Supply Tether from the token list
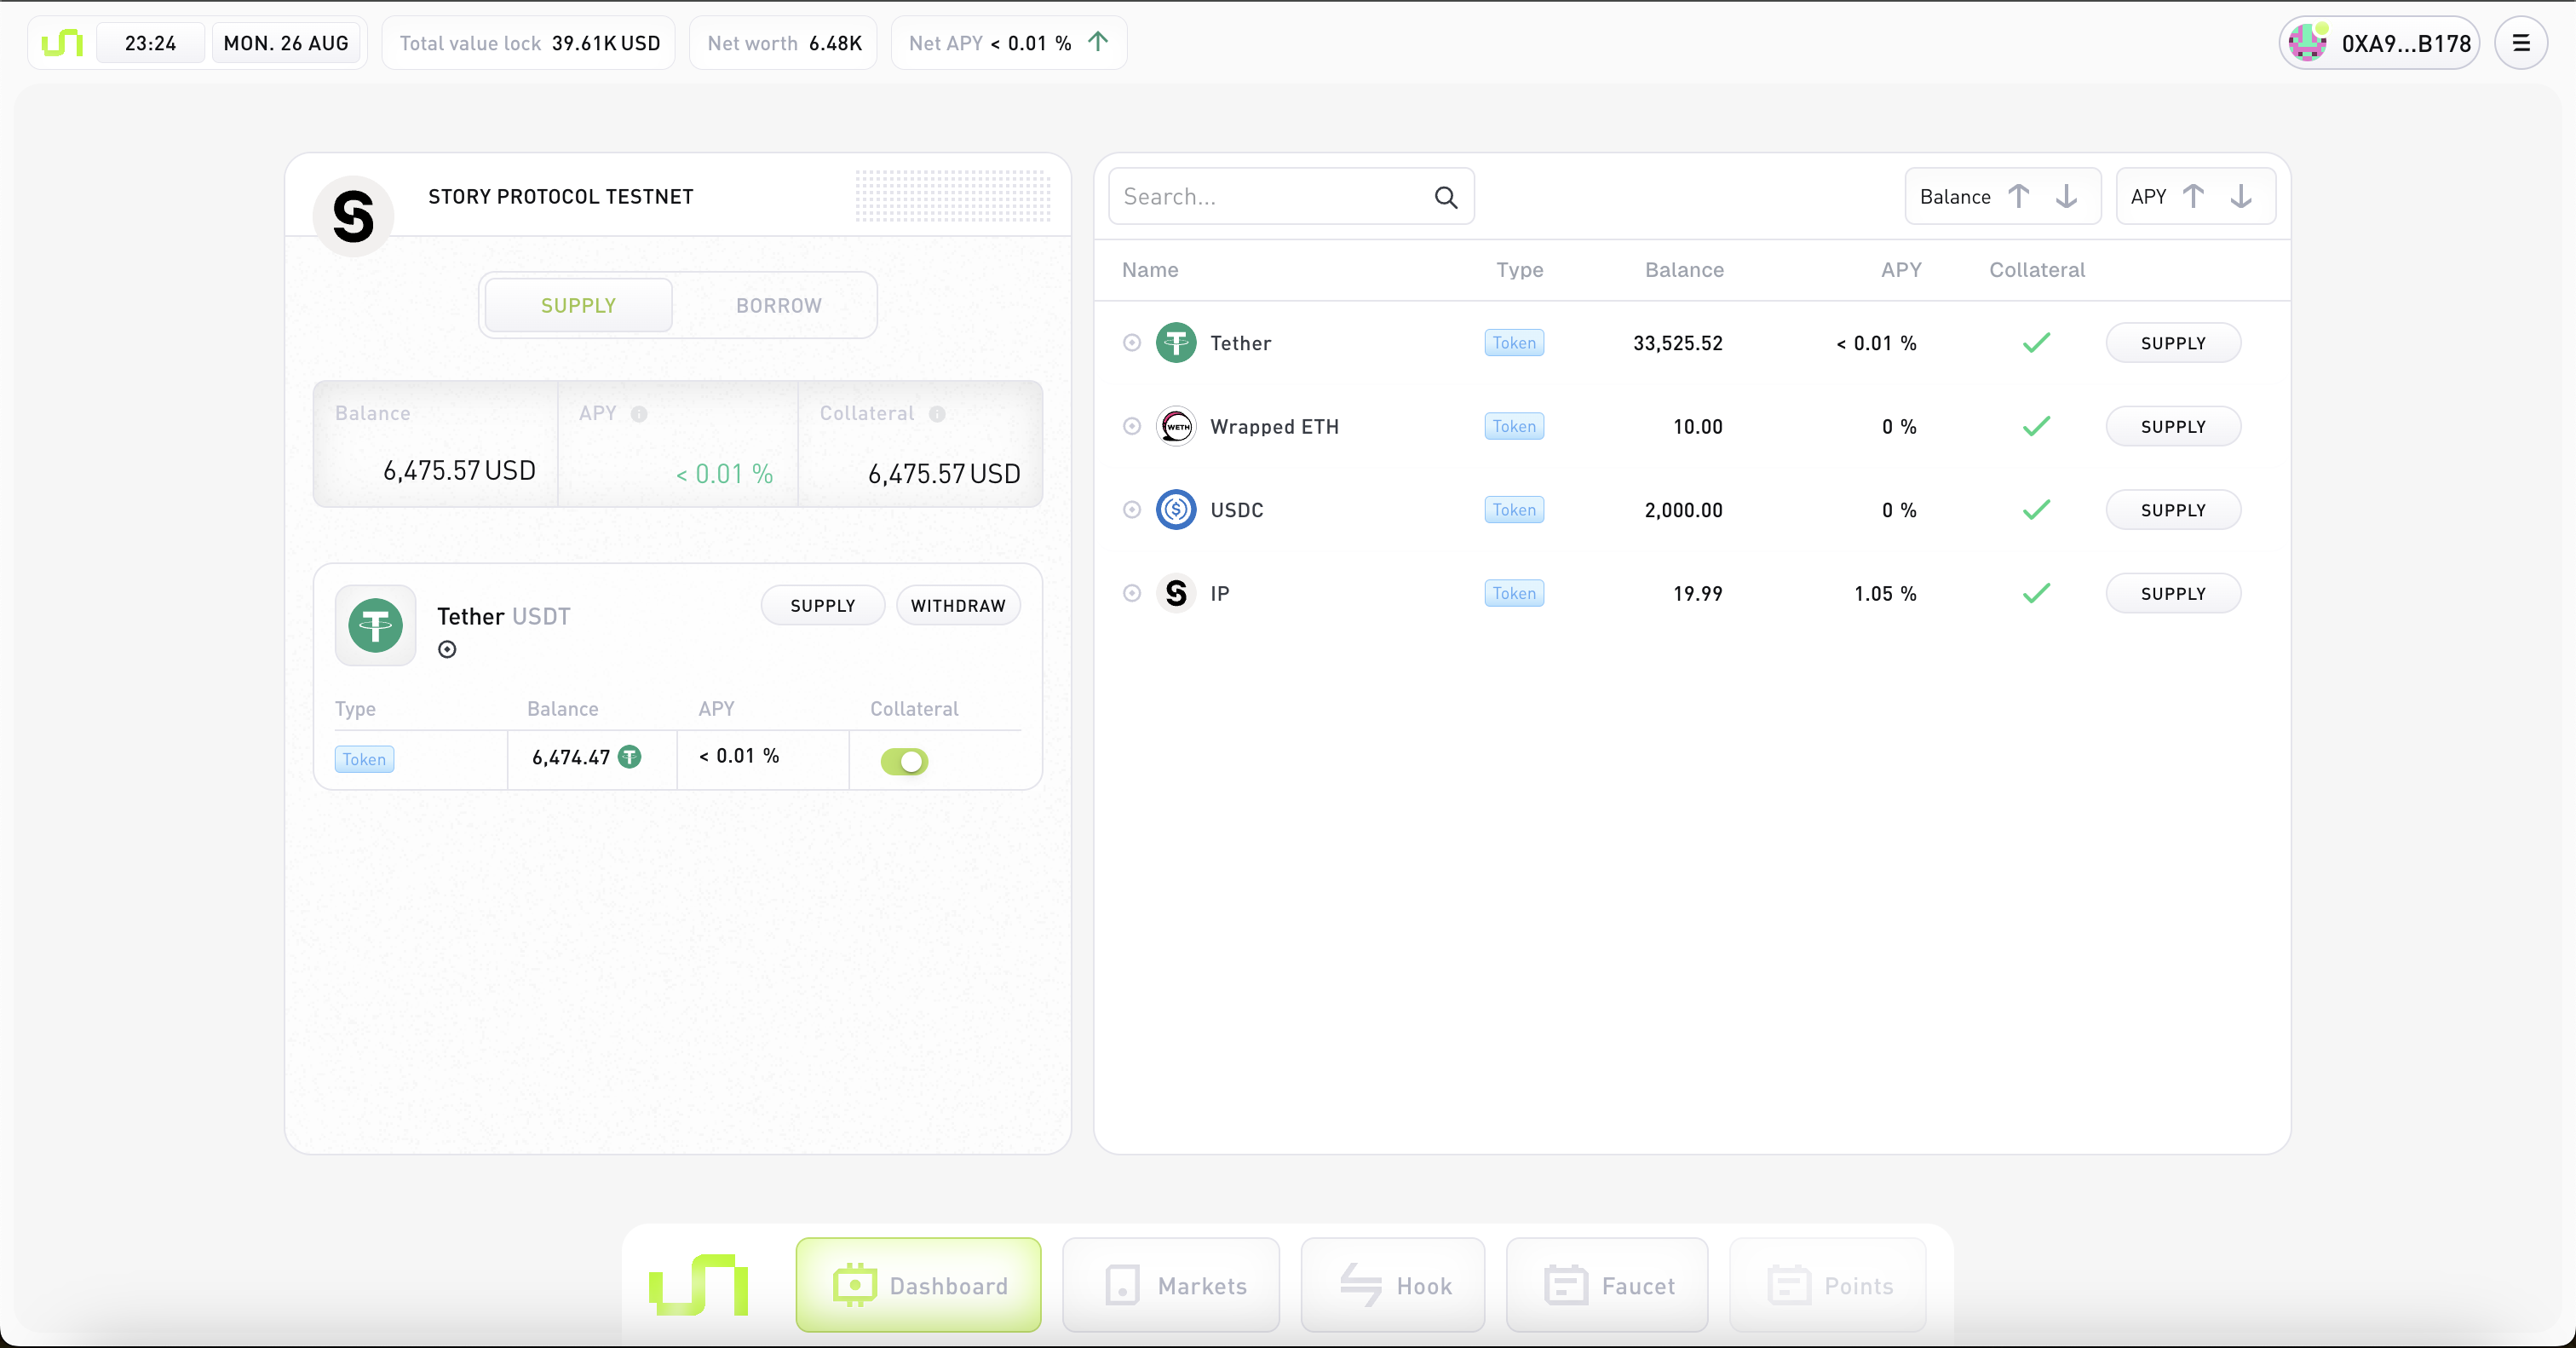Screen dimensions: 2576x1348 pyautogui.click(x=2173, y=343)
